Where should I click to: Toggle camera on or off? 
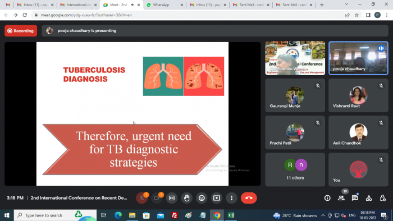(157, 198)
